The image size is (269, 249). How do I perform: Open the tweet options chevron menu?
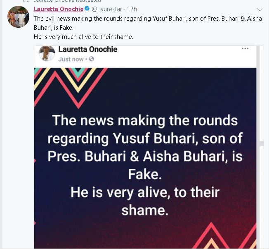[x=260, y=9]
